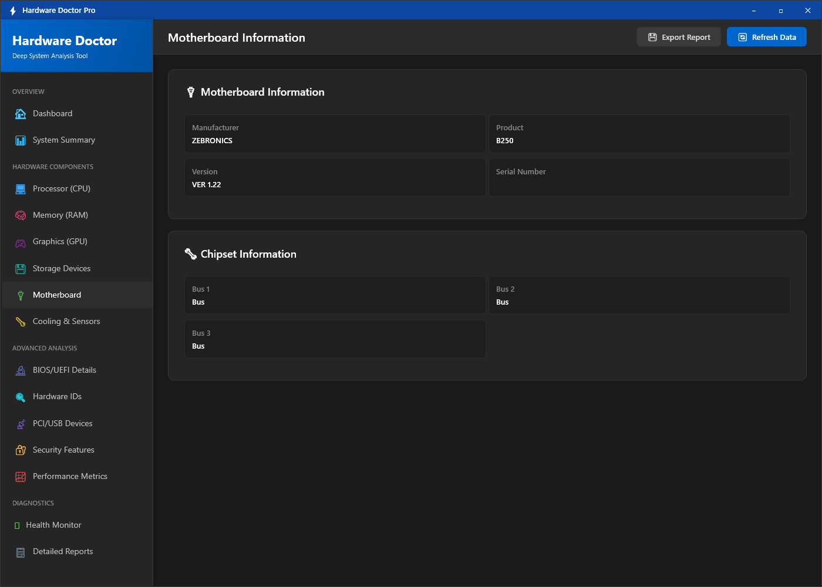Click the Detailed Reports clipboard icon
Screen dimensions: 822x587
(x=21, y=552)
